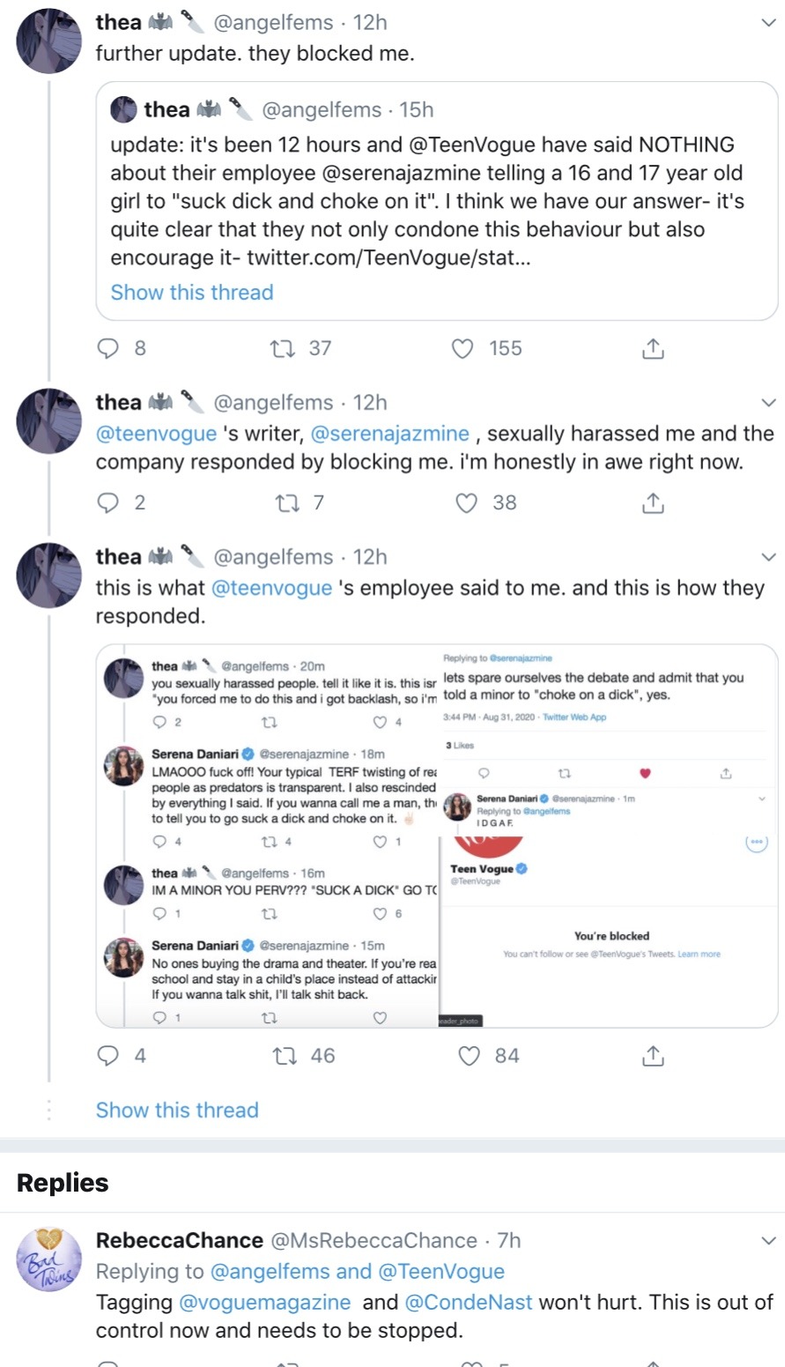Screen dimensions: 785x1367
Task: Retweet the tweet with 7 retweets
Action: click(x=283, y=503)
